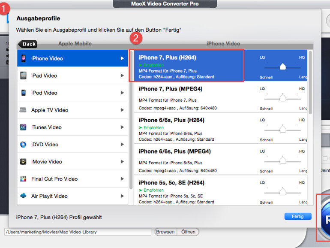Click Empfohlen tag under iPhone 6/6s H264
The width and height of the screenshot is (330, 248).
(x=151, y=127)
